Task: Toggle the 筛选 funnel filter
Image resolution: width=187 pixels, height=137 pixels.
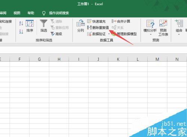Action: click(x=44, y=26)
